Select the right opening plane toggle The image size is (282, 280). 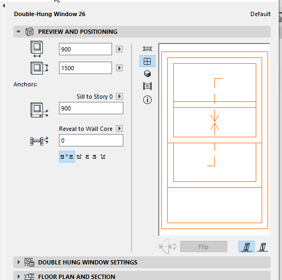coord(262,247)
